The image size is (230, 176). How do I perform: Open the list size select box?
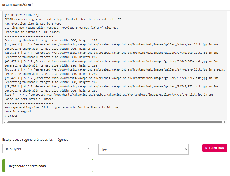[x=144, y=150]
